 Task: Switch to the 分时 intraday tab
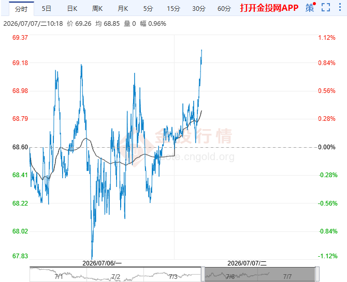[21, 9]
